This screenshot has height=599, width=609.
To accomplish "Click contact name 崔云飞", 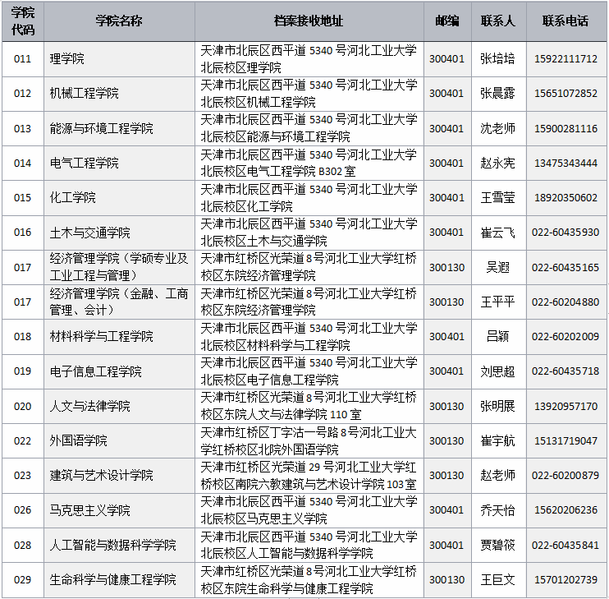I will pyautogui.click(x=498, y=233).
